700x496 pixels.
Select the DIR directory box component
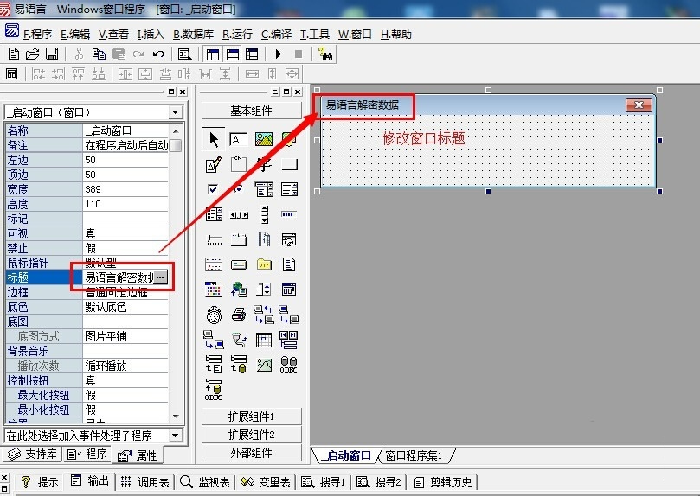(x=264, y=264)
